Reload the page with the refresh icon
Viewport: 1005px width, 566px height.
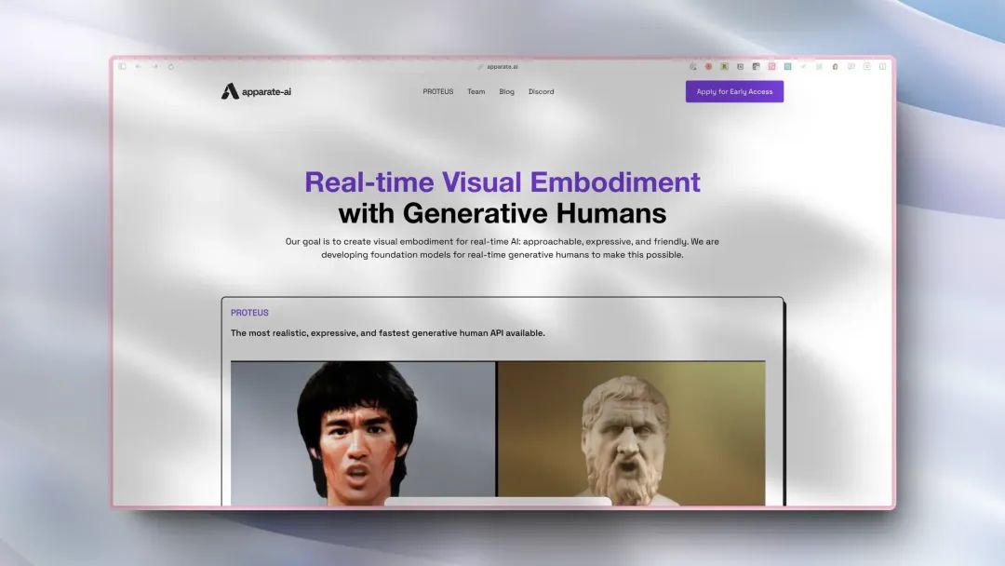[x=170, y=67]
